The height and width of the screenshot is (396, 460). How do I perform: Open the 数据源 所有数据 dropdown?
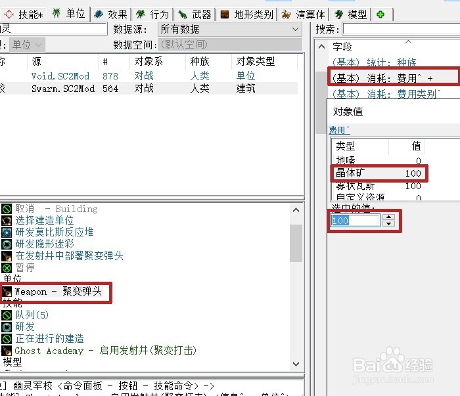[x=230, y=29]
